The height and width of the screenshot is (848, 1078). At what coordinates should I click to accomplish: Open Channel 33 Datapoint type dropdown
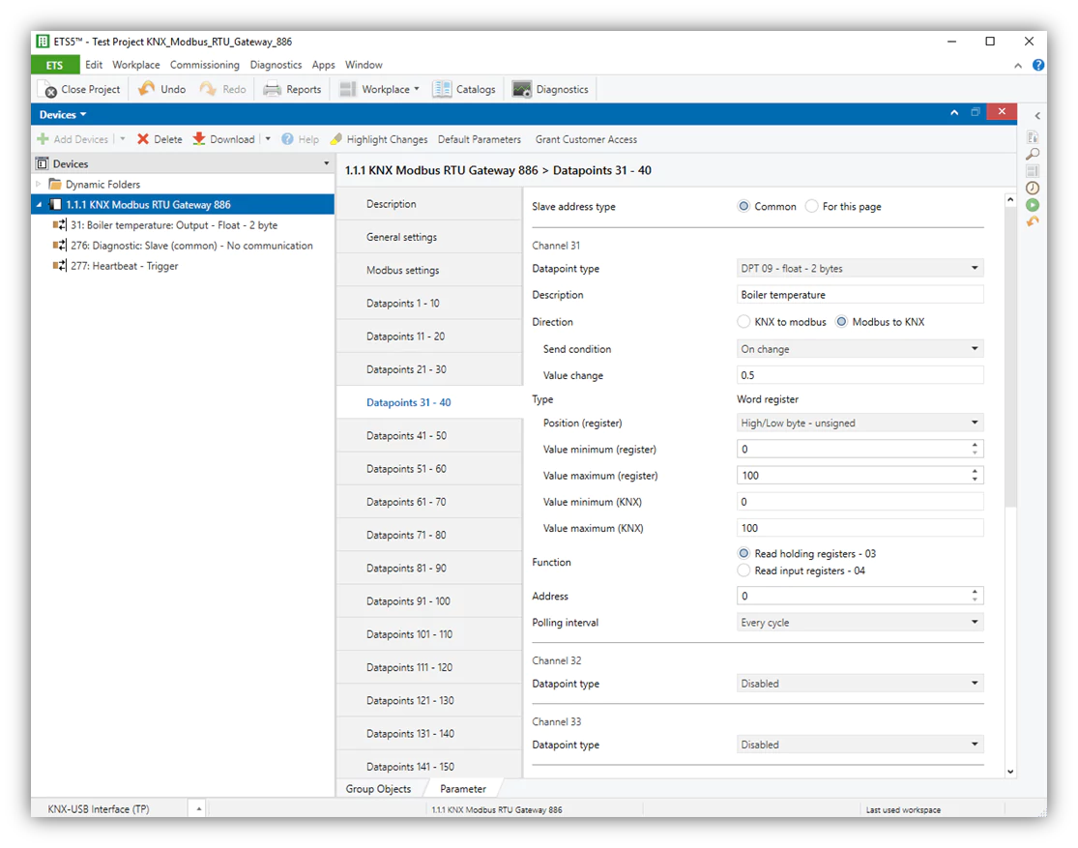click(x=859, y=745)
